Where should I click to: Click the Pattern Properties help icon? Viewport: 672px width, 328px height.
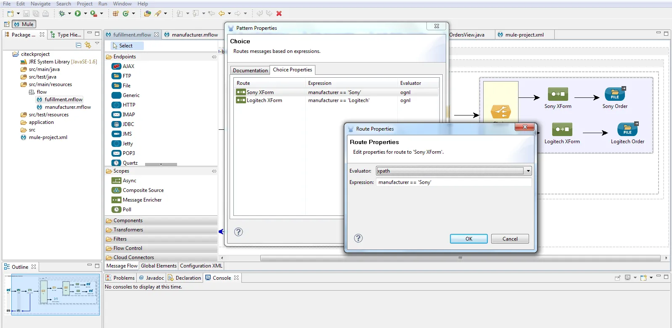[238, 232]
